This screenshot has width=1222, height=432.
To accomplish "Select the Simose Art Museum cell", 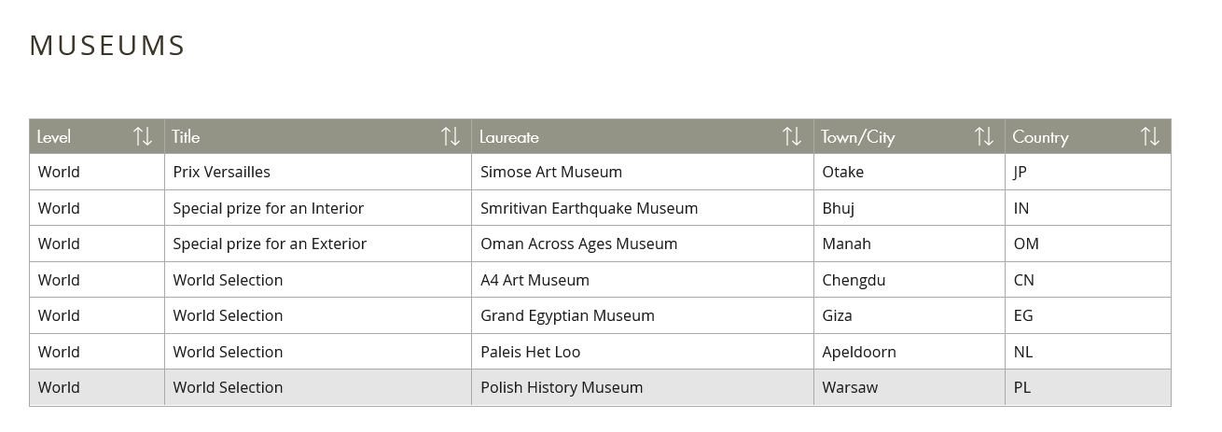I will point(551,172).
